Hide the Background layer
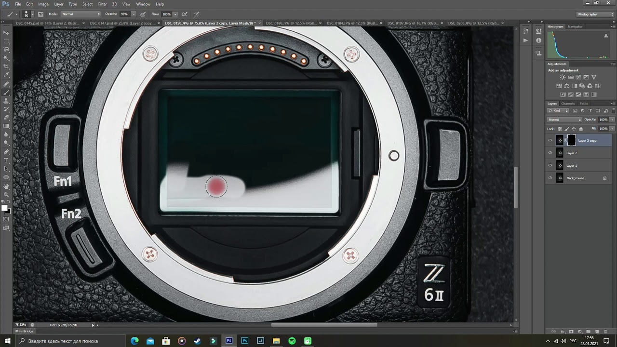 [x=550, y=178]
